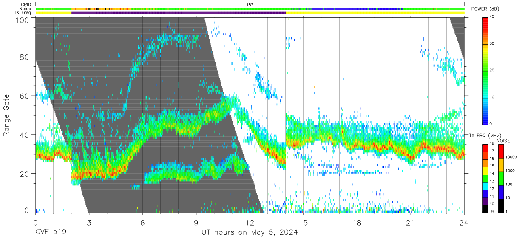Click the noise scale label 1
Image resolution: width=522 pixels, height=241 pixels.
(507, 211)
